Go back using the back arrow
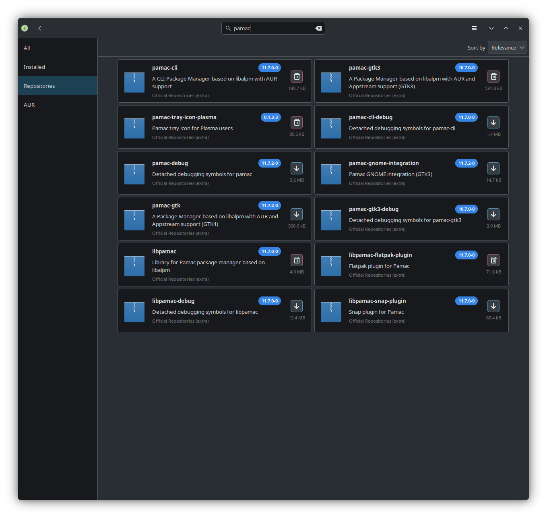This screenshot has width=547, height=518. [40, 28]
